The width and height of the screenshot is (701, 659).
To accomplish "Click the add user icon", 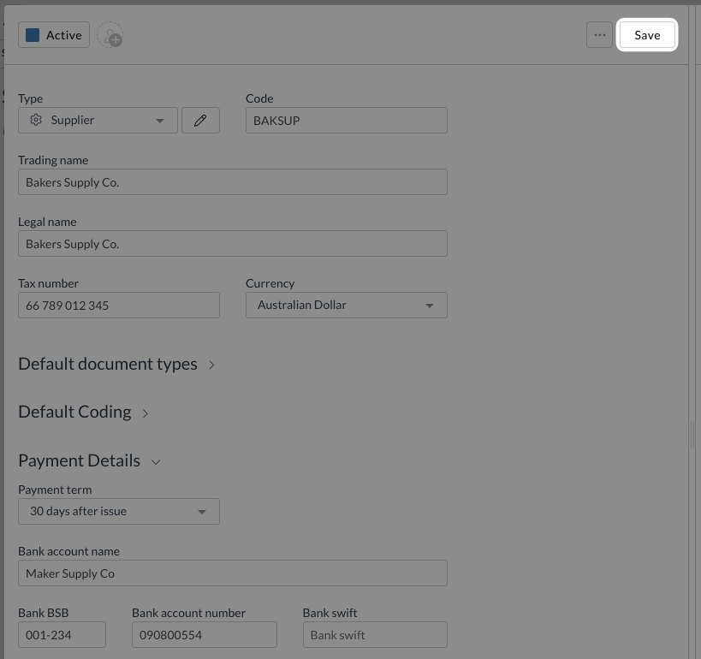I will pyautogui.click(x=110, y=36).
